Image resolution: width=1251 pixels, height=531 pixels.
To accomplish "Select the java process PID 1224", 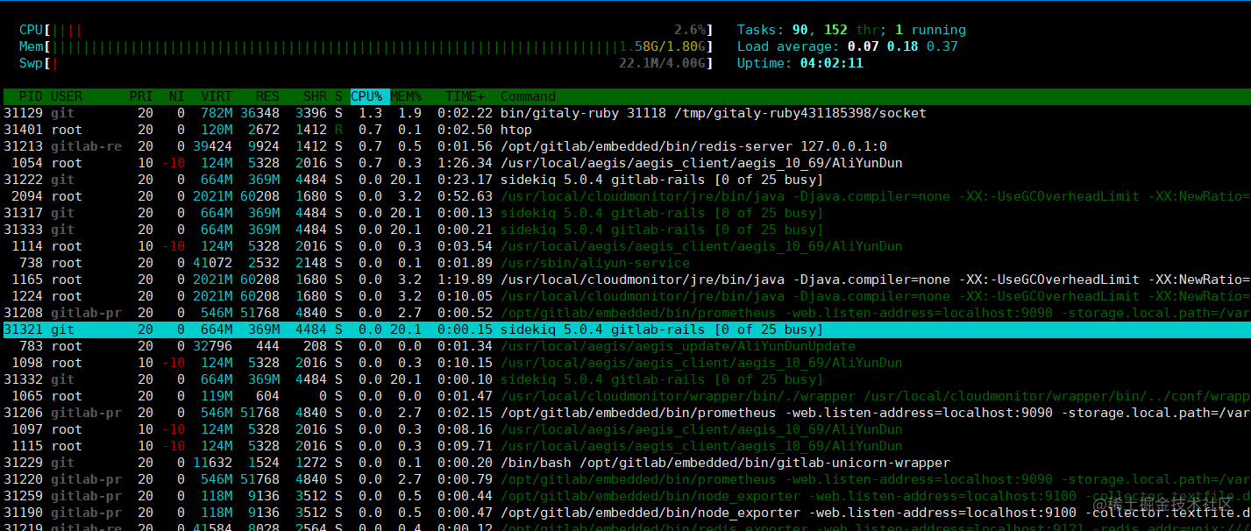I will [x=625, y=296].
